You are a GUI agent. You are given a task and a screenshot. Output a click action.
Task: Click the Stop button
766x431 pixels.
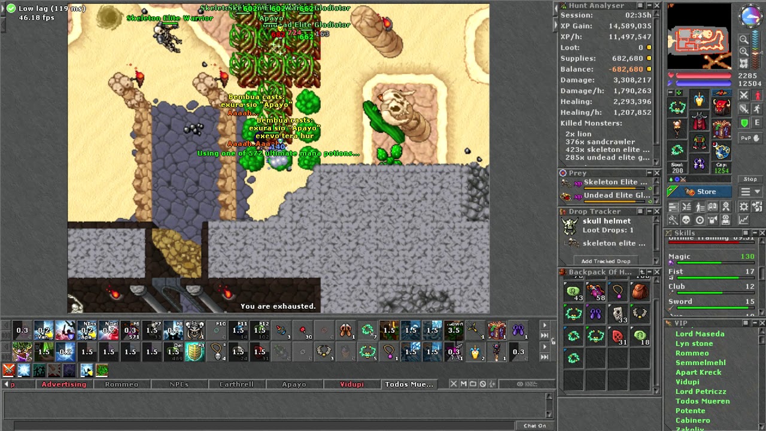(x=750, y=179)
